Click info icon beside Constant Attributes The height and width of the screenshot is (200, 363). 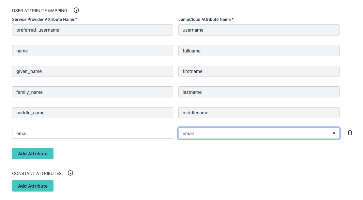pyautogui.click(x=70, y=173)
